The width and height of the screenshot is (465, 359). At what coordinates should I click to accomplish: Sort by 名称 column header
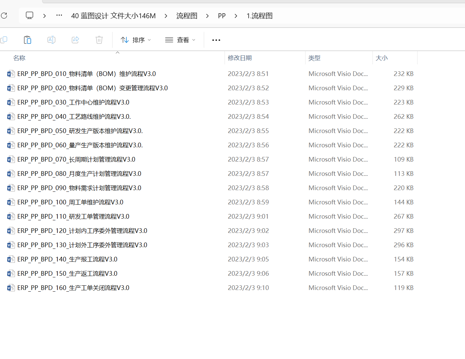[x=19, y=58]
